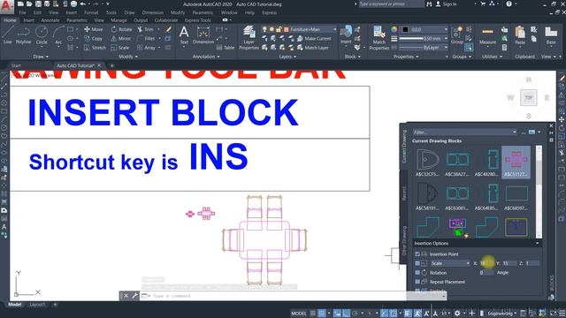This screenshot has height=318, width=566.
Task: Open the Draw panel expander
Action: pyautogui.click(x=41, y=57)
